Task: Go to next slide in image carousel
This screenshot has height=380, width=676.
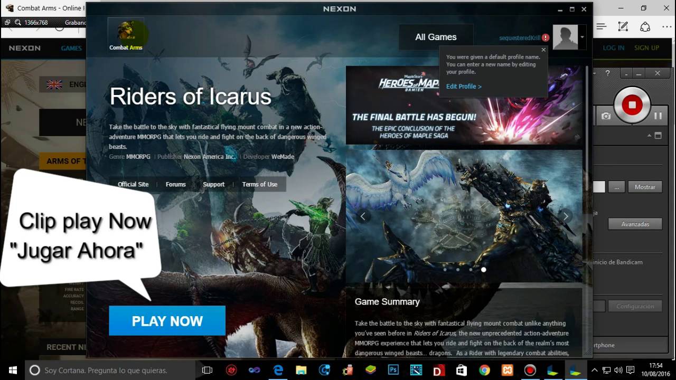Action: tap(566, 216)
